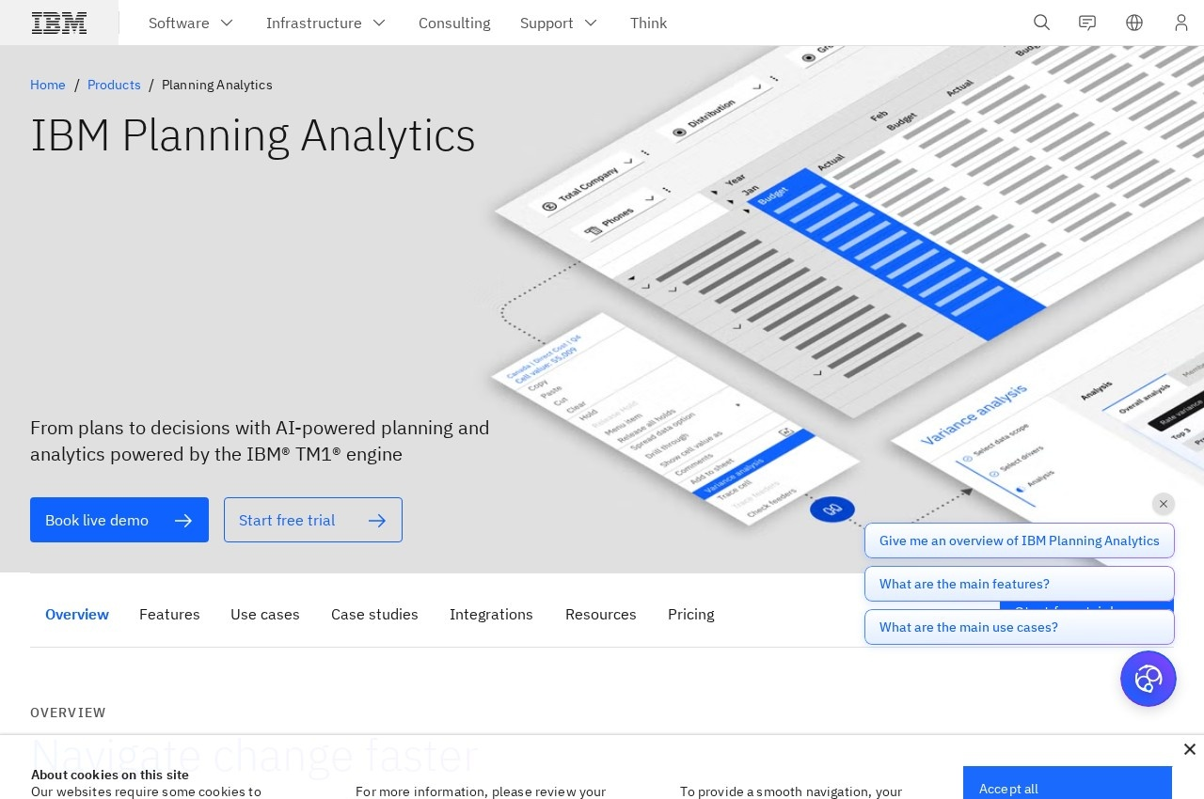The height and width of the screenshot is (799, 1204).
Task: Open the search icon in header
Action: 1041,23
